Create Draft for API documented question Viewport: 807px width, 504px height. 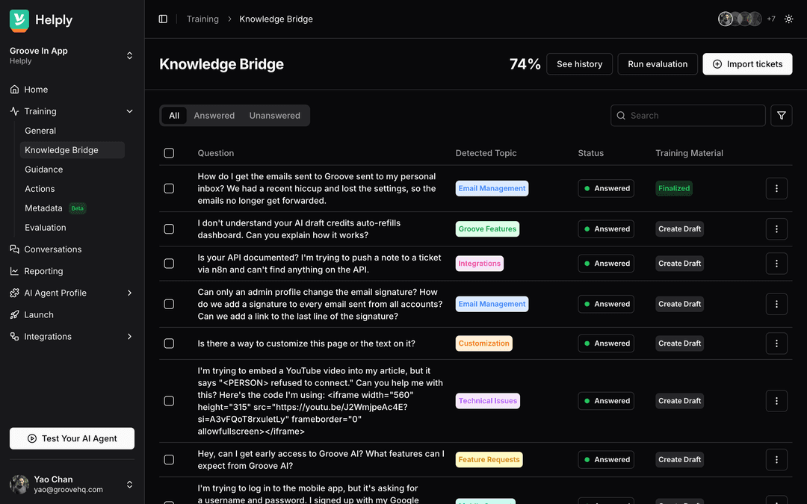click(x=679, y=264)
